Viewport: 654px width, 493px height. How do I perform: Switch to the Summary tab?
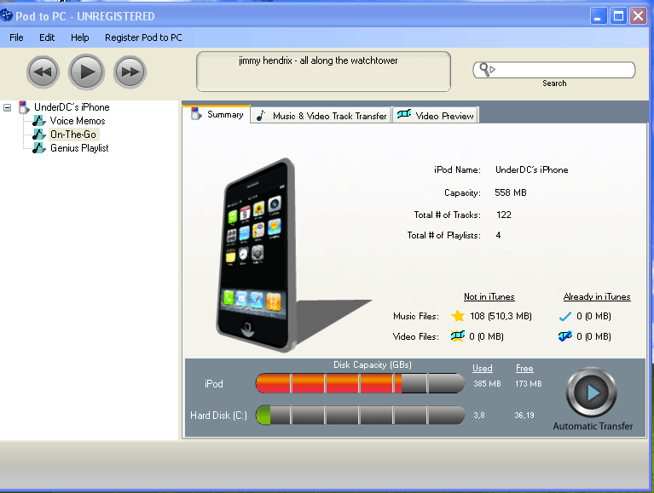217,114
